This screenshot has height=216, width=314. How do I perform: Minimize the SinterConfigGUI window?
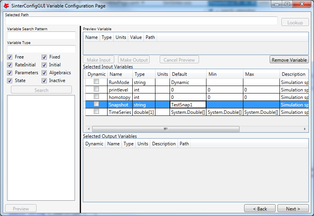point(277,4)
